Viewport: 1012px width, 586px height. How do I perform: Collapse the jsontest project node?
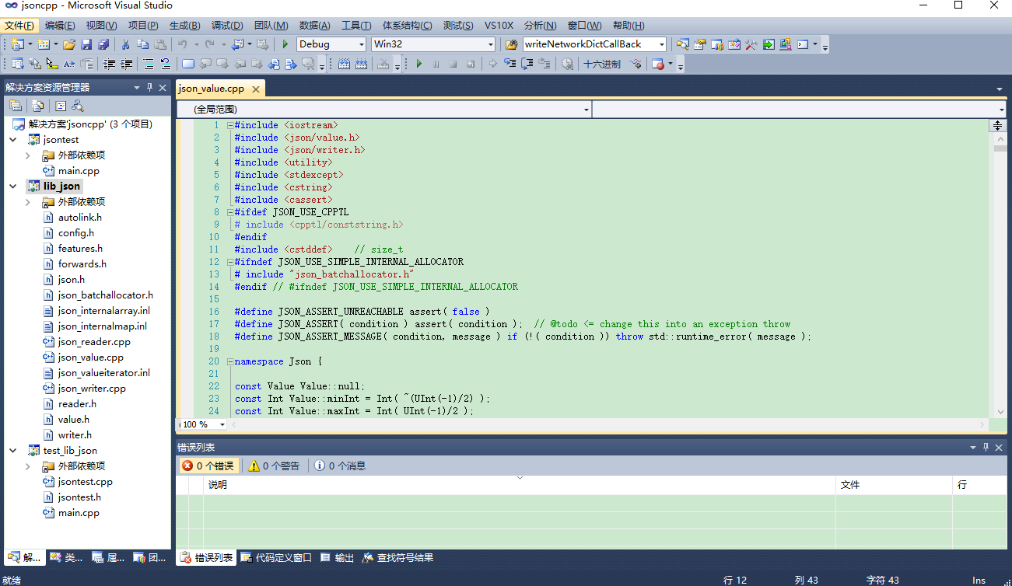click(x=12, y=140)
